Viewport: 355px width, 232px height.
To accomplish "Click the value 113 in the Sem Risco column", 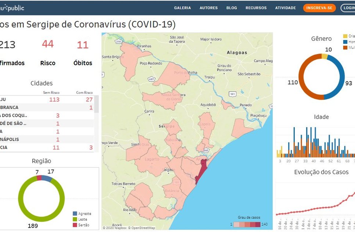I will click(x=54, y=99).
